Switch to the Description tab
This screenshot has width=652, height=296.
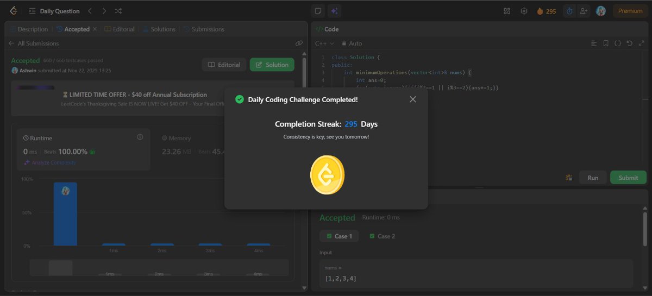pos(29,29)
